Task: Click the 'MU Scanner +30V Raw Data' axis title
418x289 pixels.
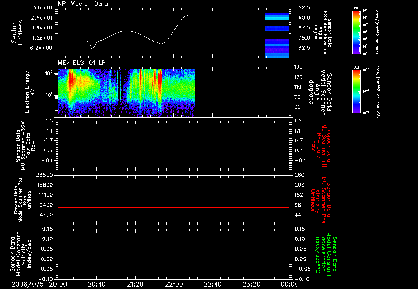Action: [25, 146]
